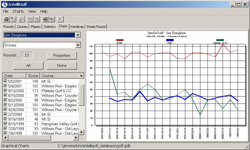250x150 pixels.
Task: Sort rounds by the Date column header
Action: 14,76
